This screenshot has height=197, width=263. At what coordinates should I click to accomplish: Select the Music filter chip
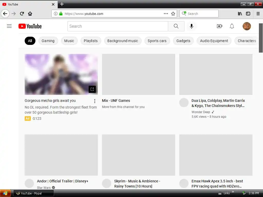coord(69,41)
